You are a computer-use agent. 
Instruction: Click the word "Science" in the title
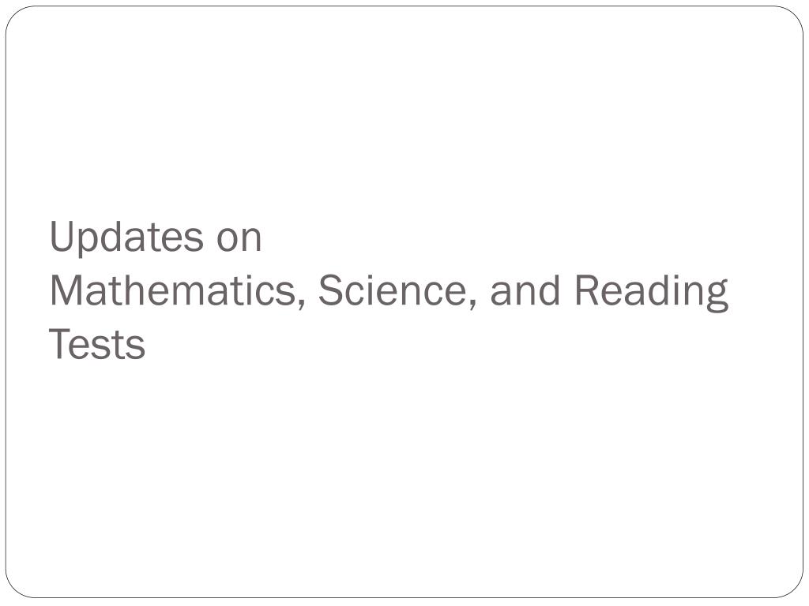[394, 291]
